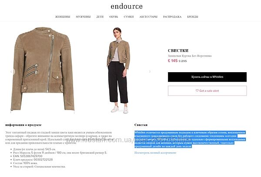Click the £ 145 sale price

173,61
